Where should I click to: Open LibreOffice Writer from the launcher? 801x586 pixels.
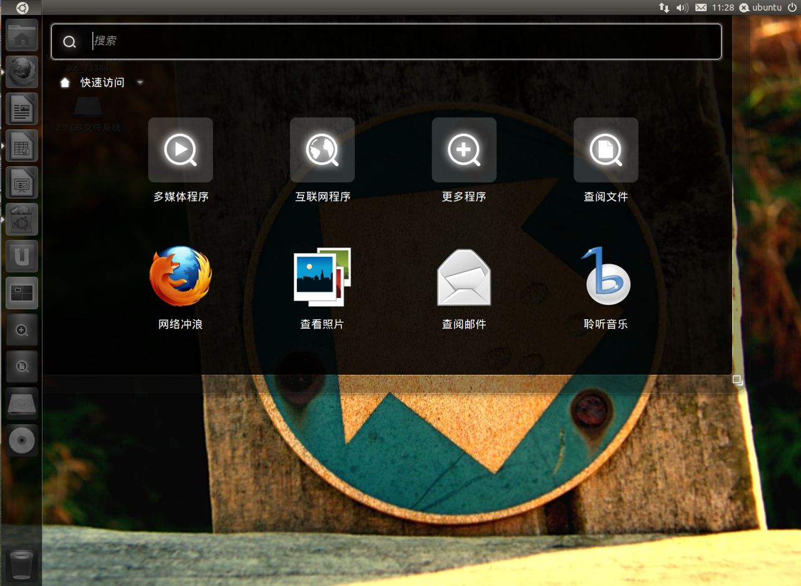pos(22,109)
